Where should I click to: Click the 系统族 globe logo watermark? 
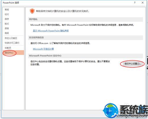point(110,110)
